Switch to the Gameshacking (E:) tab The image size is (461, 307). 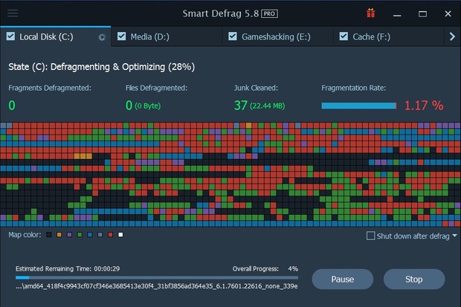pyautogui.click(x=277, y=36)
